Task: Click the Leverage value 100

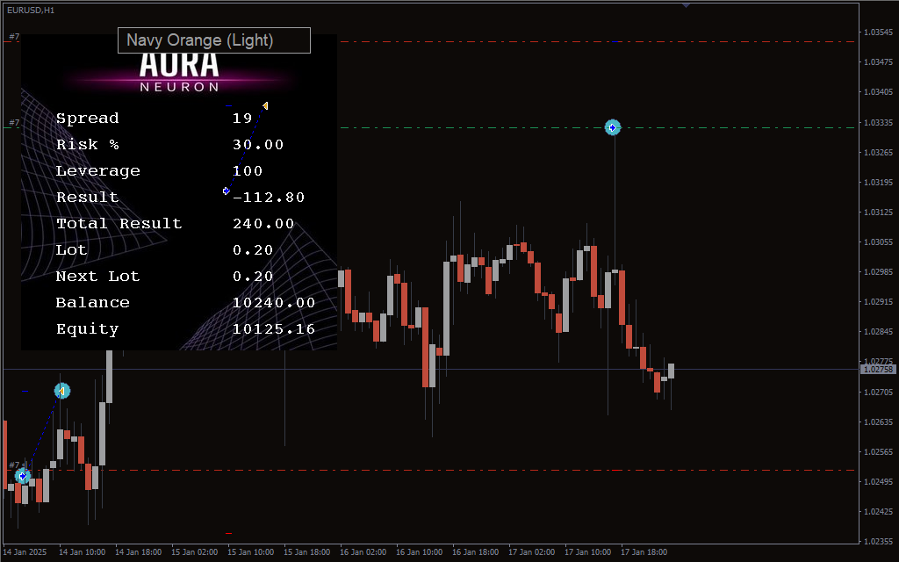Action: [248, 171]
